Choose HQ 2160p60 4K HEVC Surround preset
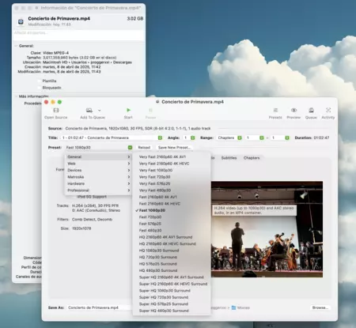 click(x=172, y=243)
